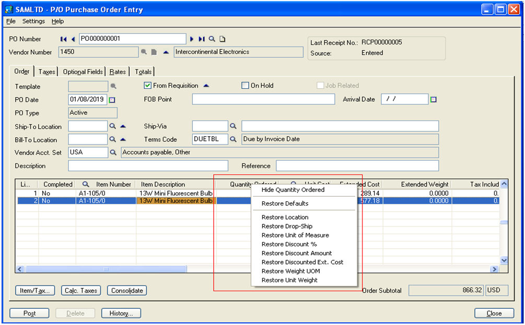525x325 pixels.
Task: Switch to the Rates tab
Action: 118,71
